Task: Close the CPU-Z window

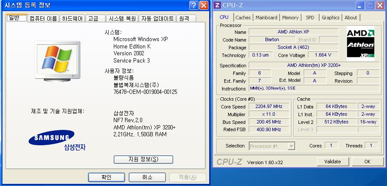Action: (380, 6)
